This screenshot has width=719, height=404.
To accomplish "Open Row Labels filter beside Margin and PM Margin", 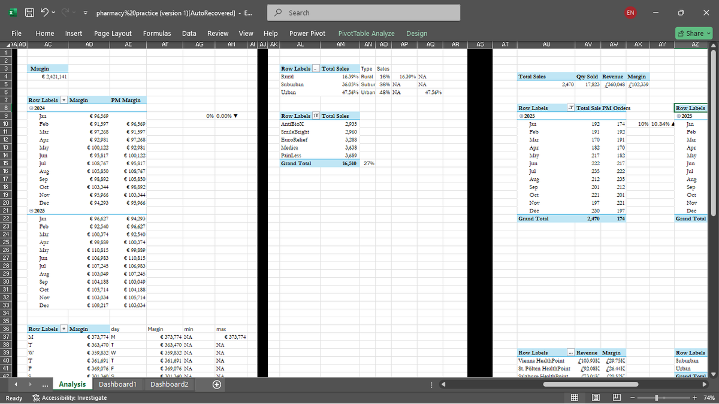I will 64,101.
